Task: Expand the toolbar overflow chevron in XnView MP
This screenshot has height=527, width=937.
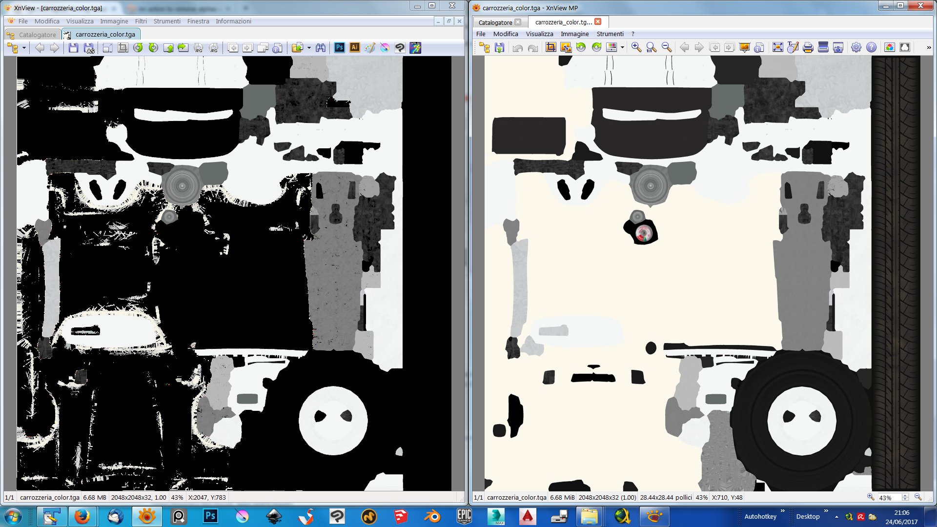Action: tap(928, 47)
